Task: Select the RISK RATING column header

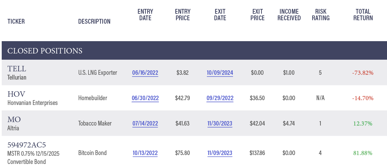Action: coord(320,15)
